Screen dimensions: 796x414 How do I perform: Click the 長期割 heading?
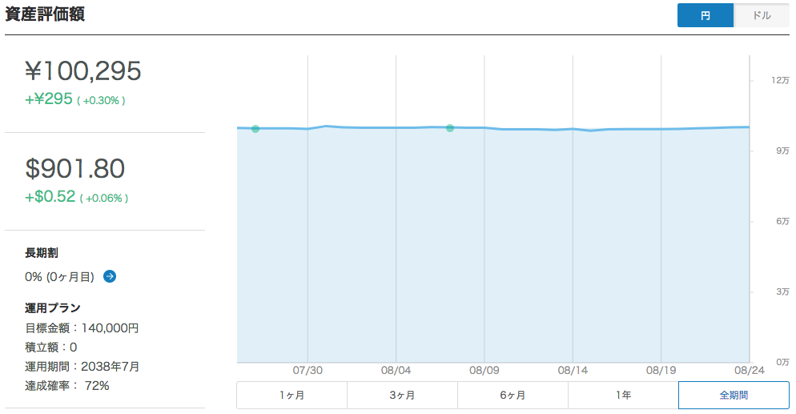pos(42,253)
